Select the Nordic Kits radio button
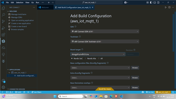The image size is (176, 99). point(86,59)
